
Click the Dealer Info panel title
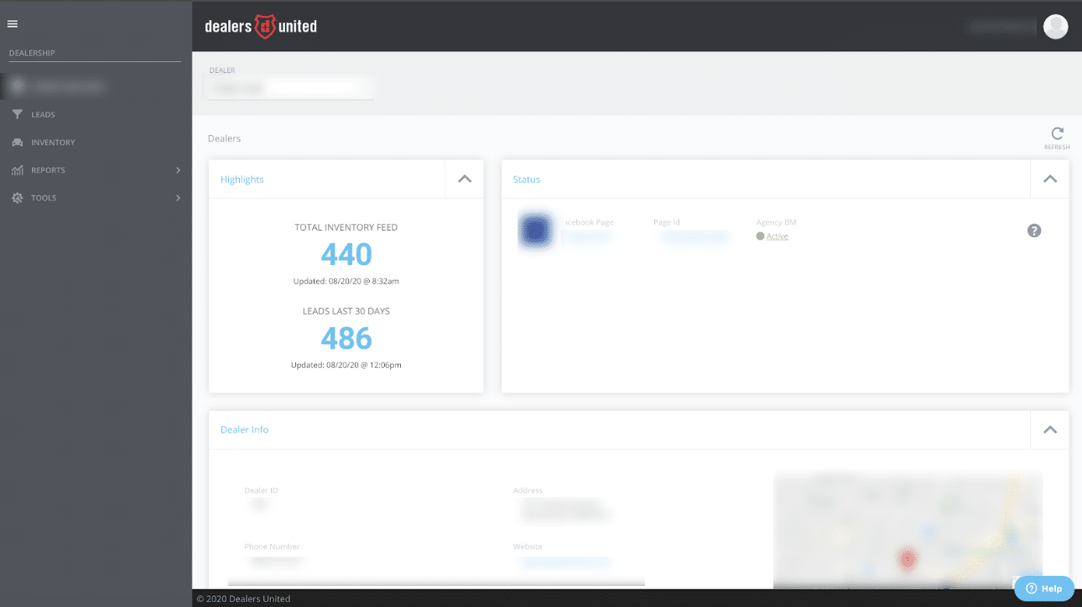point(244,429)
